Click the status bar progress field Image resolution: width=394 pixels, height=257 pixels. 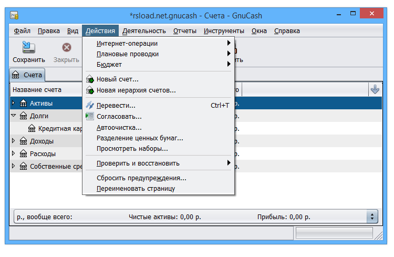coord(334,233)
